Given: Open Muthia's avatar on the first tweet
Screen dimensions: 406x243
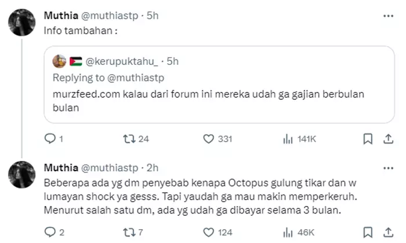Looking at the screenshot, I should coord(22,22).
